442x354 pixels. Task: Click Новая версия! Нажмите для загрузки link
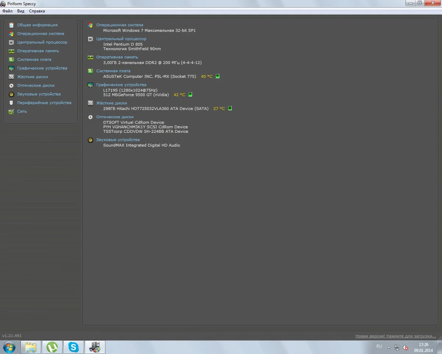[x=396, y=336]
